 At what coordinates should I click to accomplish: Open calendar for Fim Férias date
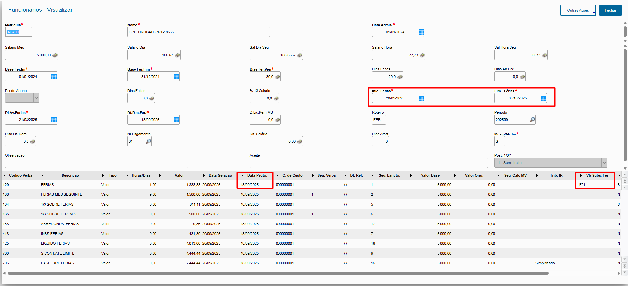pyautogui.click(x=543, y=98)
